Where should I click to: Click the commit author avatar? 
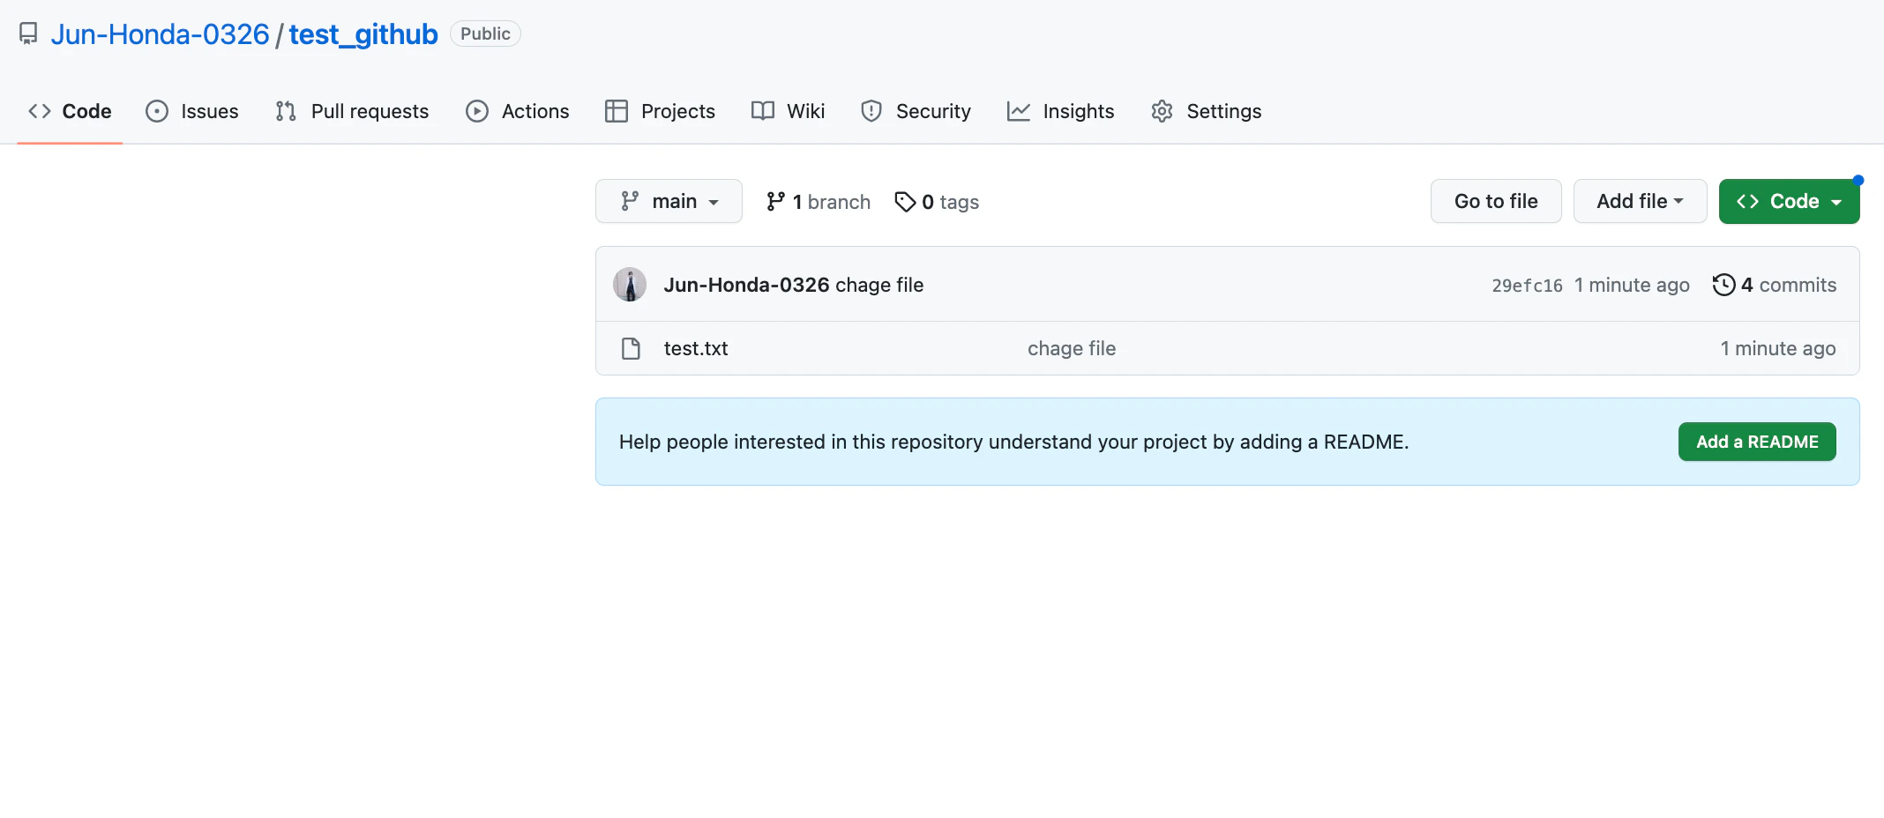[x=630, y=285]
